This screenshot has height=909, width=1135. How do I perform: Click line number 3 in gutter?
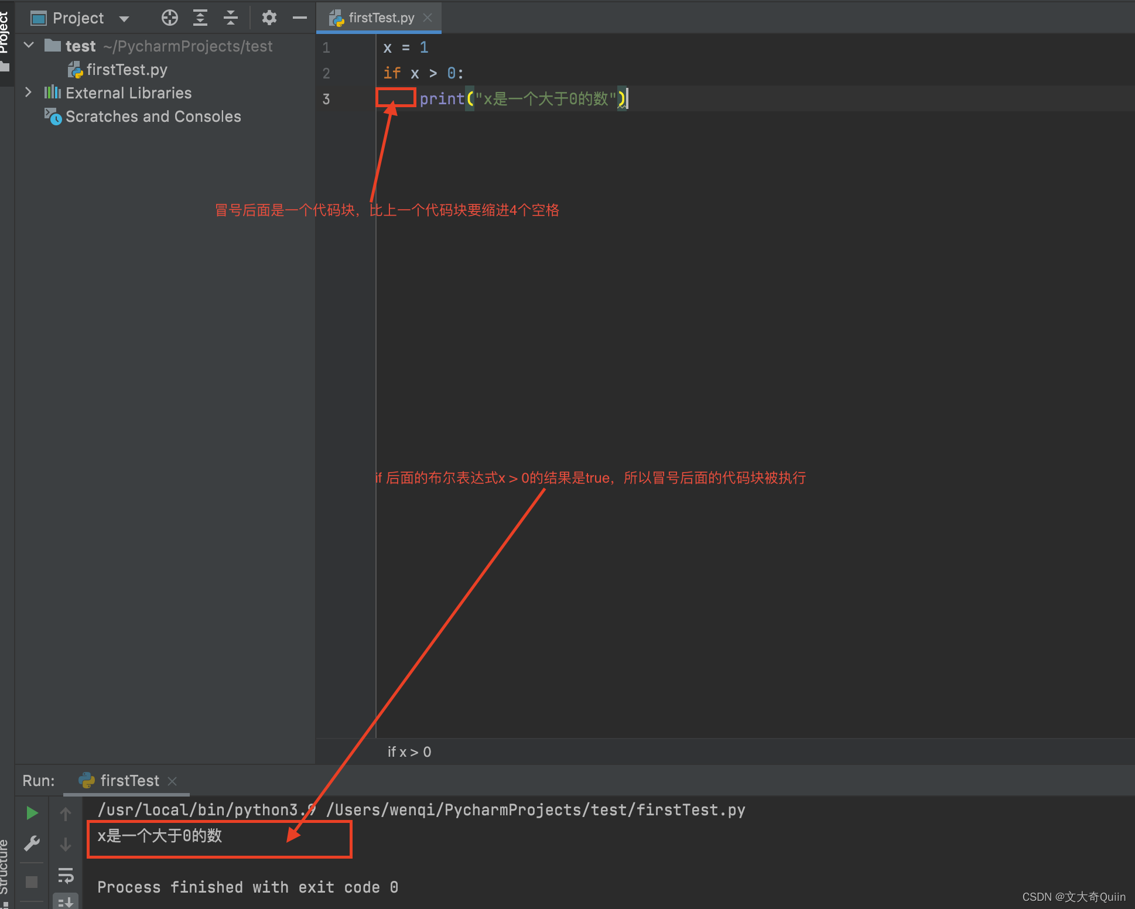click(x=326, y=99)
